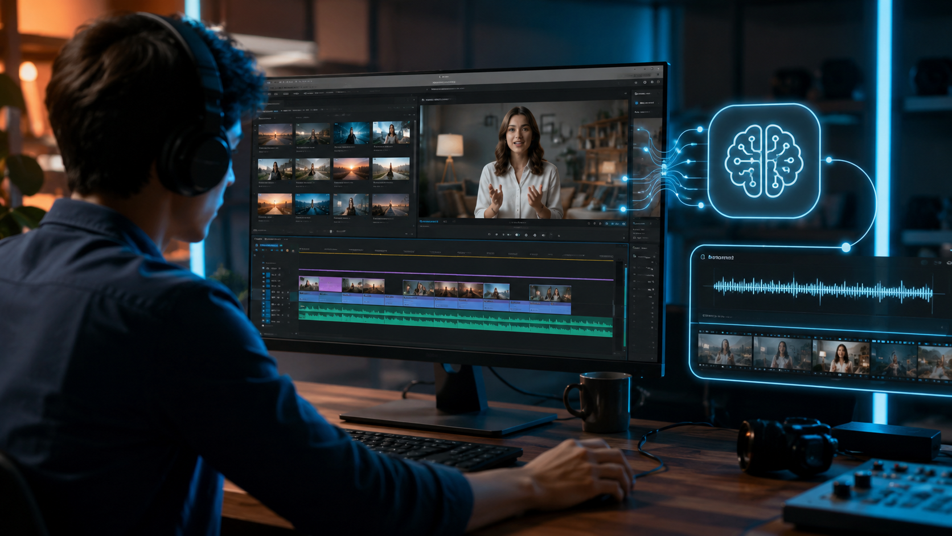Select the dark blue fourth filmstrip frame in holographic panel
The width and height of the screenshot is (952, 536).
point(894,359)
